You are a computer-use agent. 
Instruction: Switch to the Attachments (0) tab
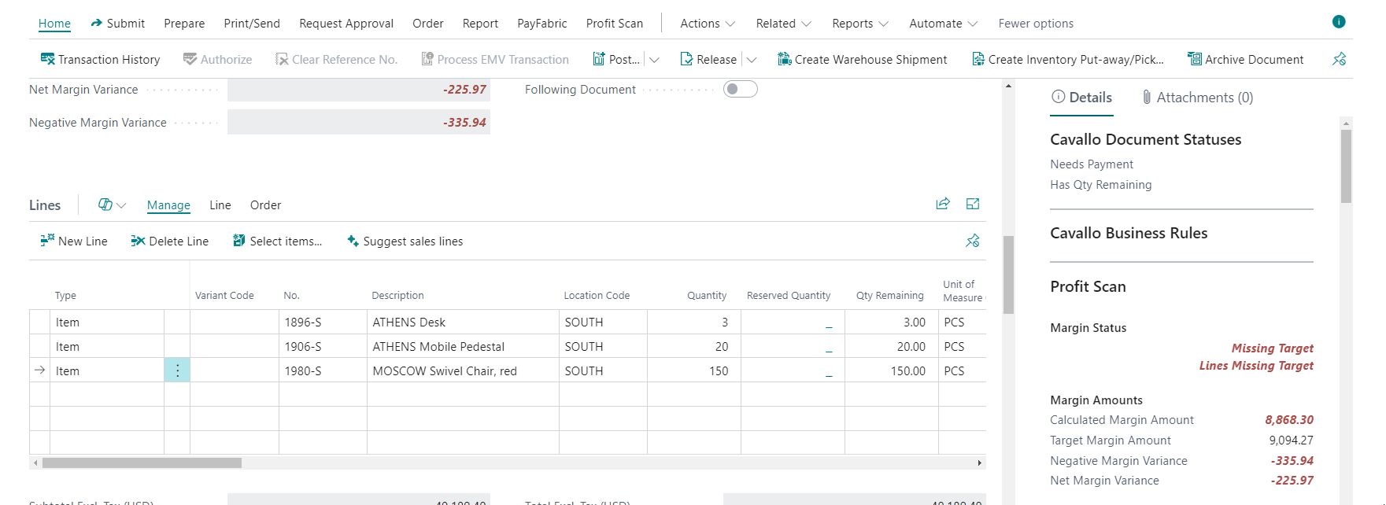point(1197,98)
